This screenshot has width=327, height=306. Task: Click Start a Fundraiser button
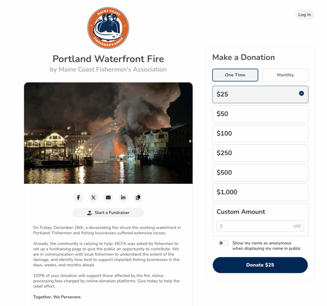tap(108, 213)
